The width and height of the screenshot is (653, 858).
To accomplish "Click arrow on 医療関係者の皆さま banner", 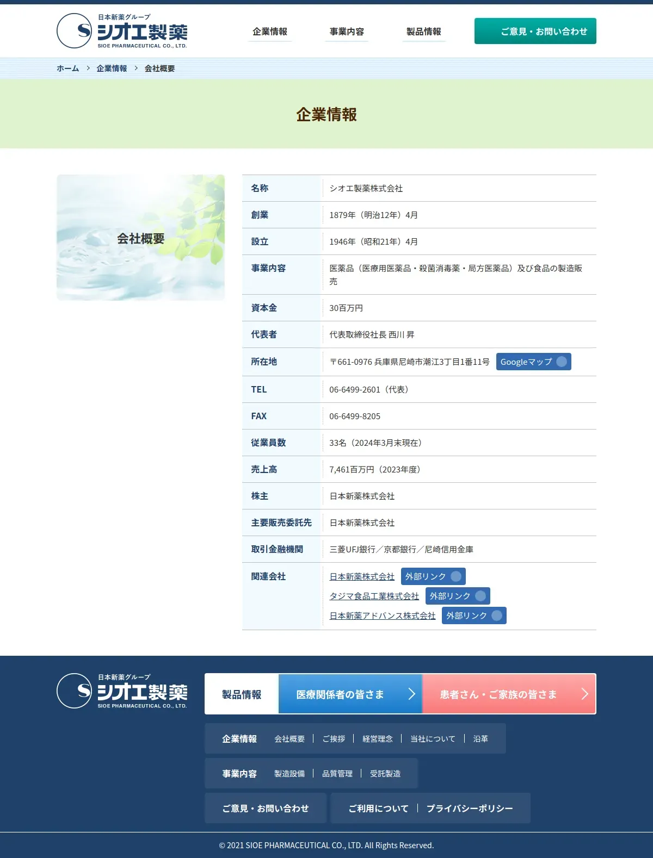I will [412, 694].
